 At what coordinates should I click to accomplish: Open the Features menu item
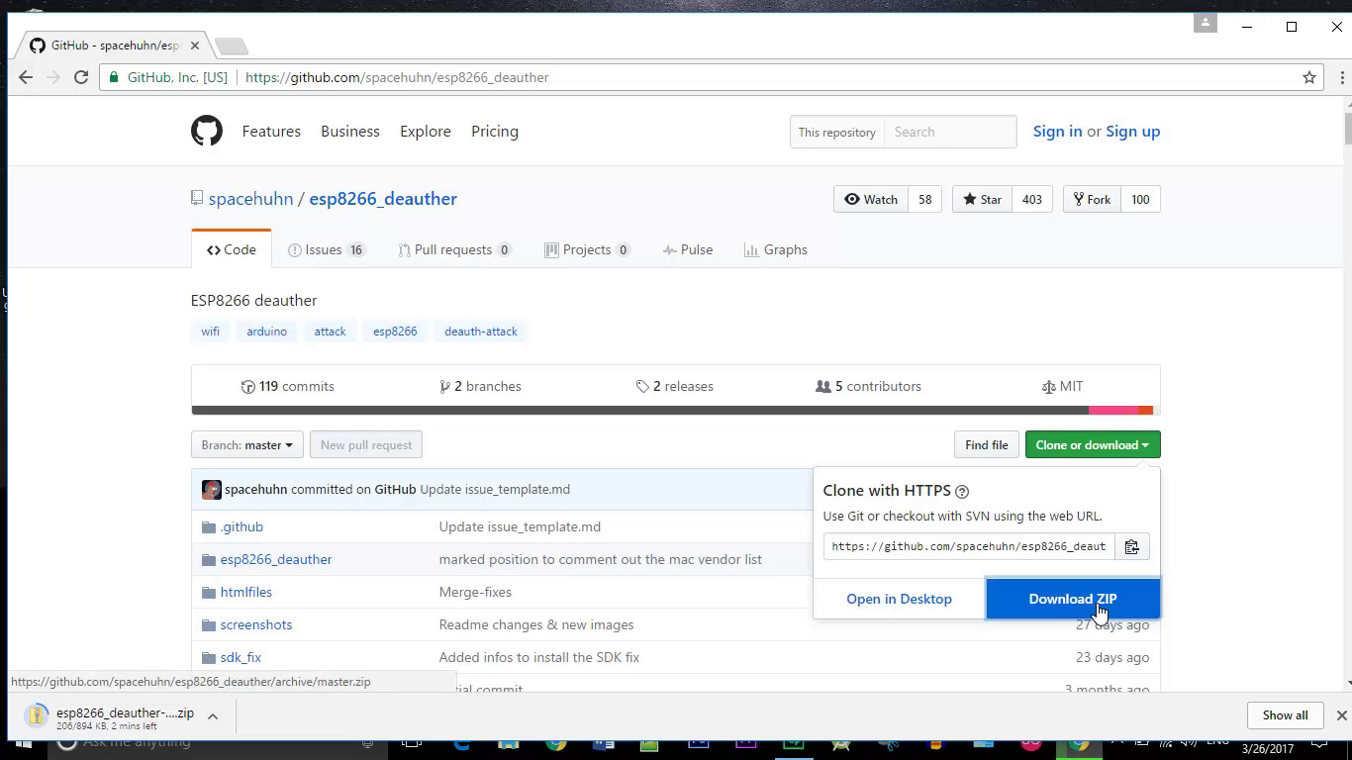coord(271,132)
